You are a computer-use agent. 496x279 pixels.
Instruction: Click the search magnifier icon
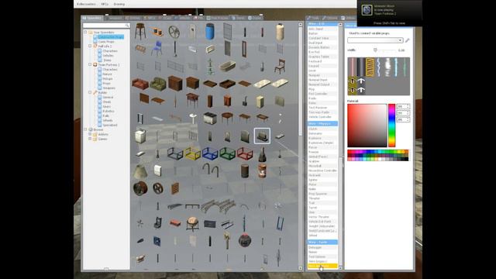pos(127,26)
